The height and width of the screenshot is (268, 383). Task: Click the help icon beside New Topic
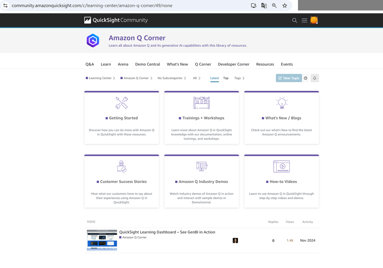click(306, 78)
